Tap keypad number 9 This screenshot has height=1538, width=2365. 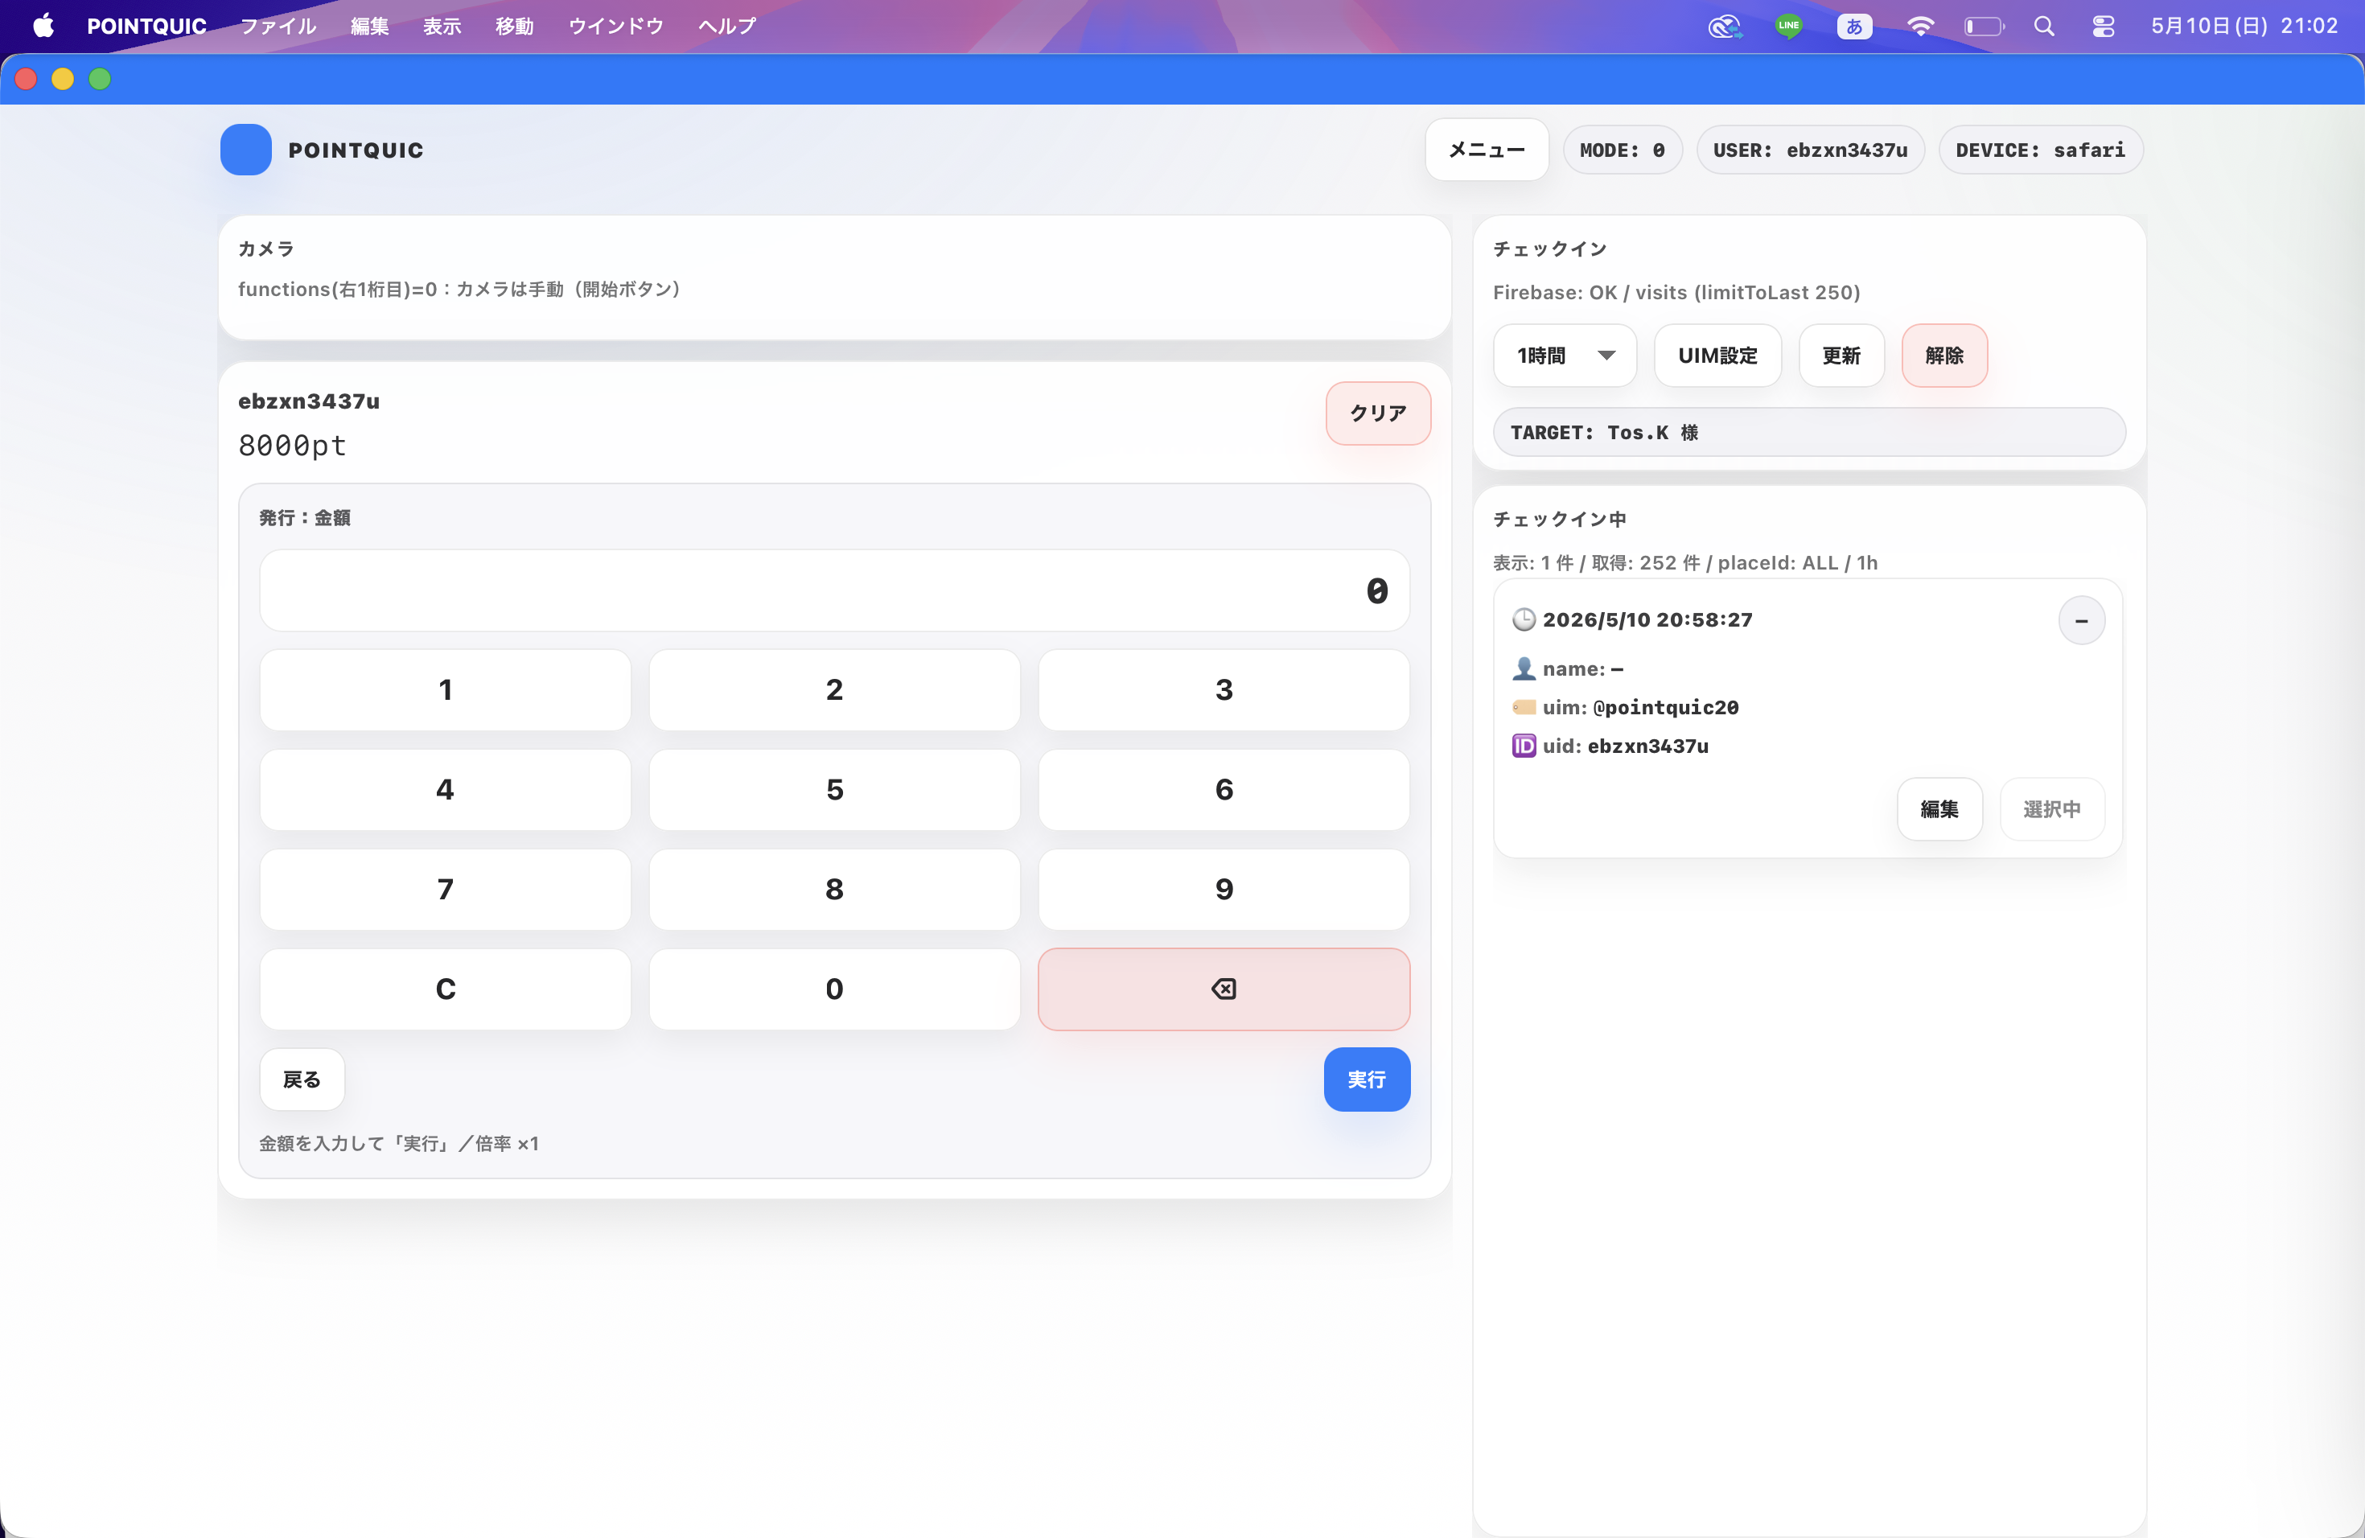[x=1224, y=889]
